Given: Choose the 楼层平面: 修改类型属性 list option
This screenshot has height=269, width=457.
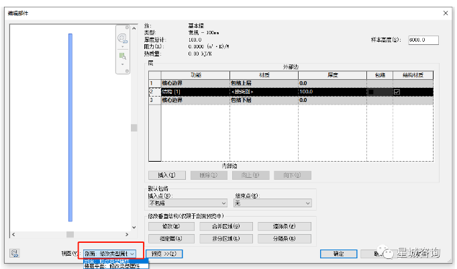Looking at the screenshot, I should pos(116,266).
